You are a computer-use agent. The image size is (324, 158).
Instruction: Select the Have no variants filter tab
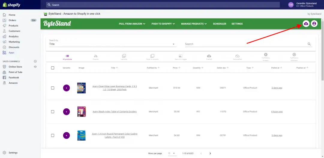[152, 57]
